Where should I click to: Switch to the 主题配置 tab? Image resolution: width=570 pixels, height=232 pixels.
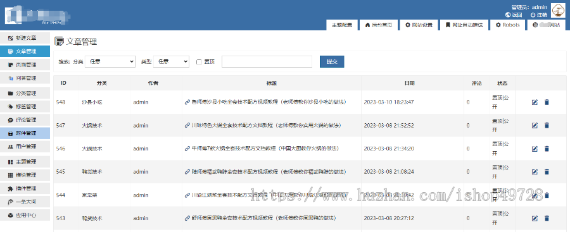point(342,25)
